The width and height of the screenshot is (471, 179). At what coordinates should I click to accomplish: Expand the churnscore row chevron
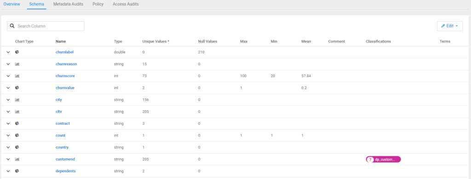click(x=8, y=76)
